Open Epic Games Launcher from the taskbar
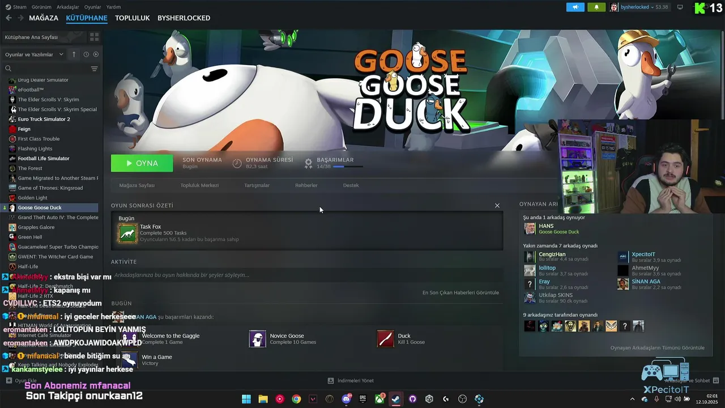725x408 pixels. tap(362, 399)
